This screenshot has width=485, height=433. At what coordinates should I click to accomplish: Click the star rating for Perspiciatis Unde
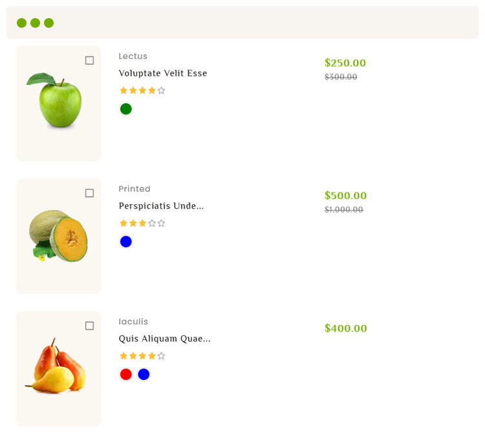142,224
